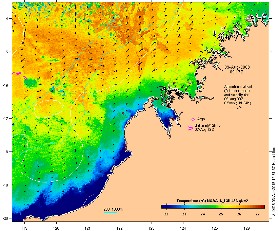Click the magenta drifter track markers on map
Viewport: 278px width, 231px height.
point(20,75)
